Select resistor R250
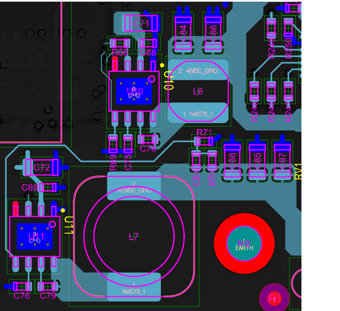Screen dimensions: 340x311 click(289, 28)
